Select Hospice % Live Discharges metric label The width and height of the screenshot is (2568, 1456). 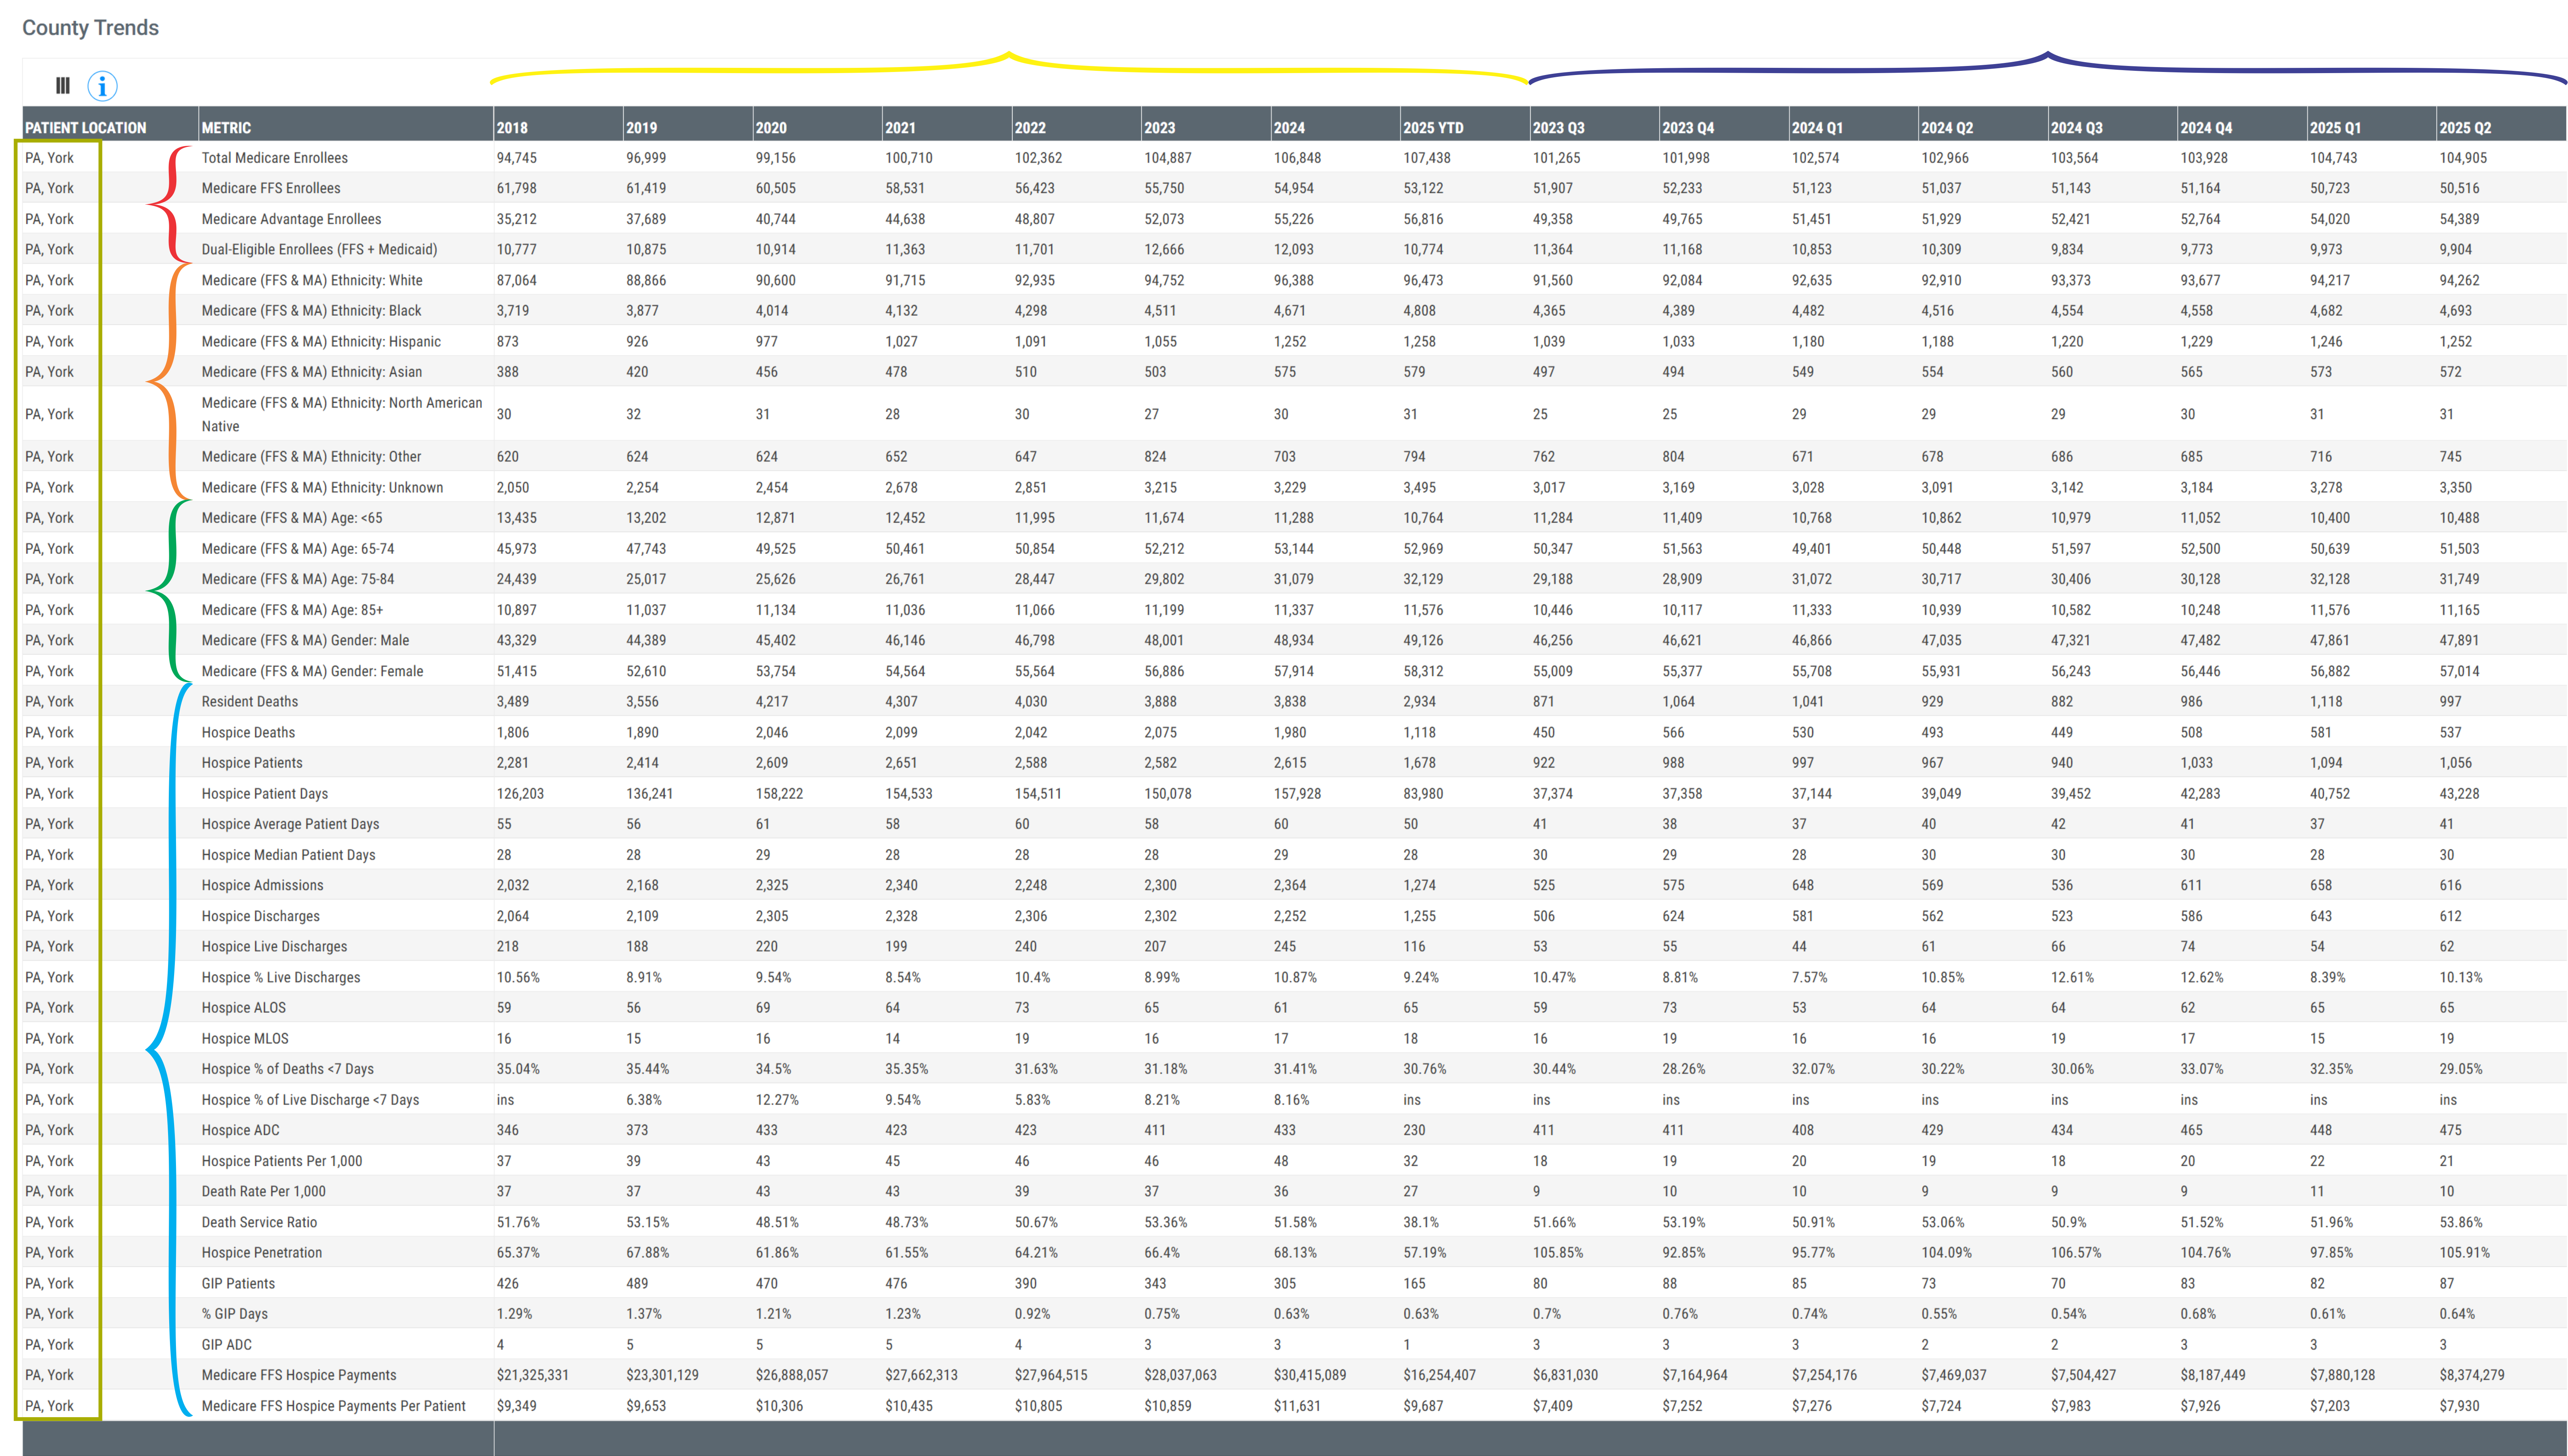pyautogui.click(x=281, y=977)
